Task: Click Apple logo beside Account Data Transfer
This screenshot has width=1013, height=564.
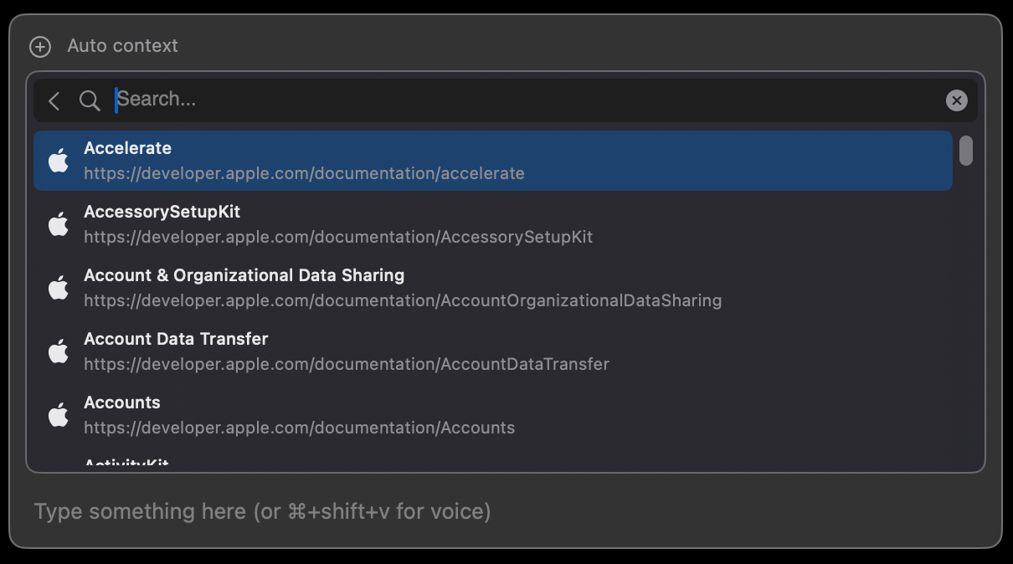Action: [x=59, y=351]
